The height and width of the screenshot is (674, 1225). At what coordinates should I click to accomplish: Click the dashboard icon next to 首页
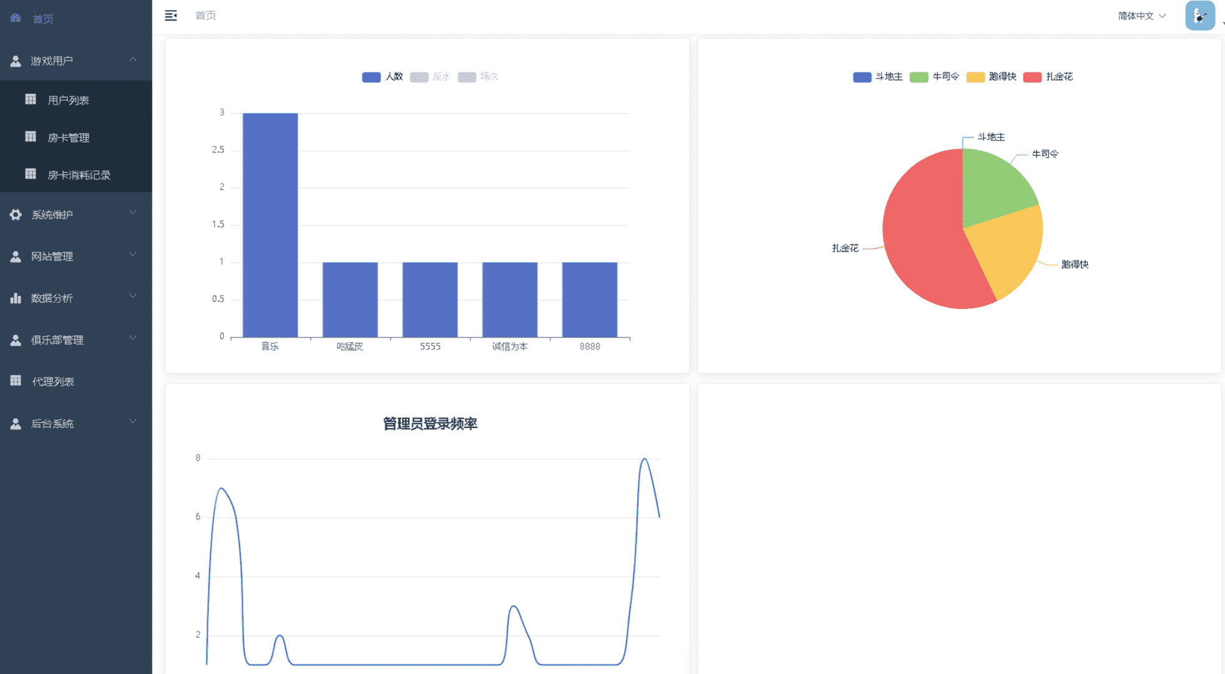tap(16, 18)
